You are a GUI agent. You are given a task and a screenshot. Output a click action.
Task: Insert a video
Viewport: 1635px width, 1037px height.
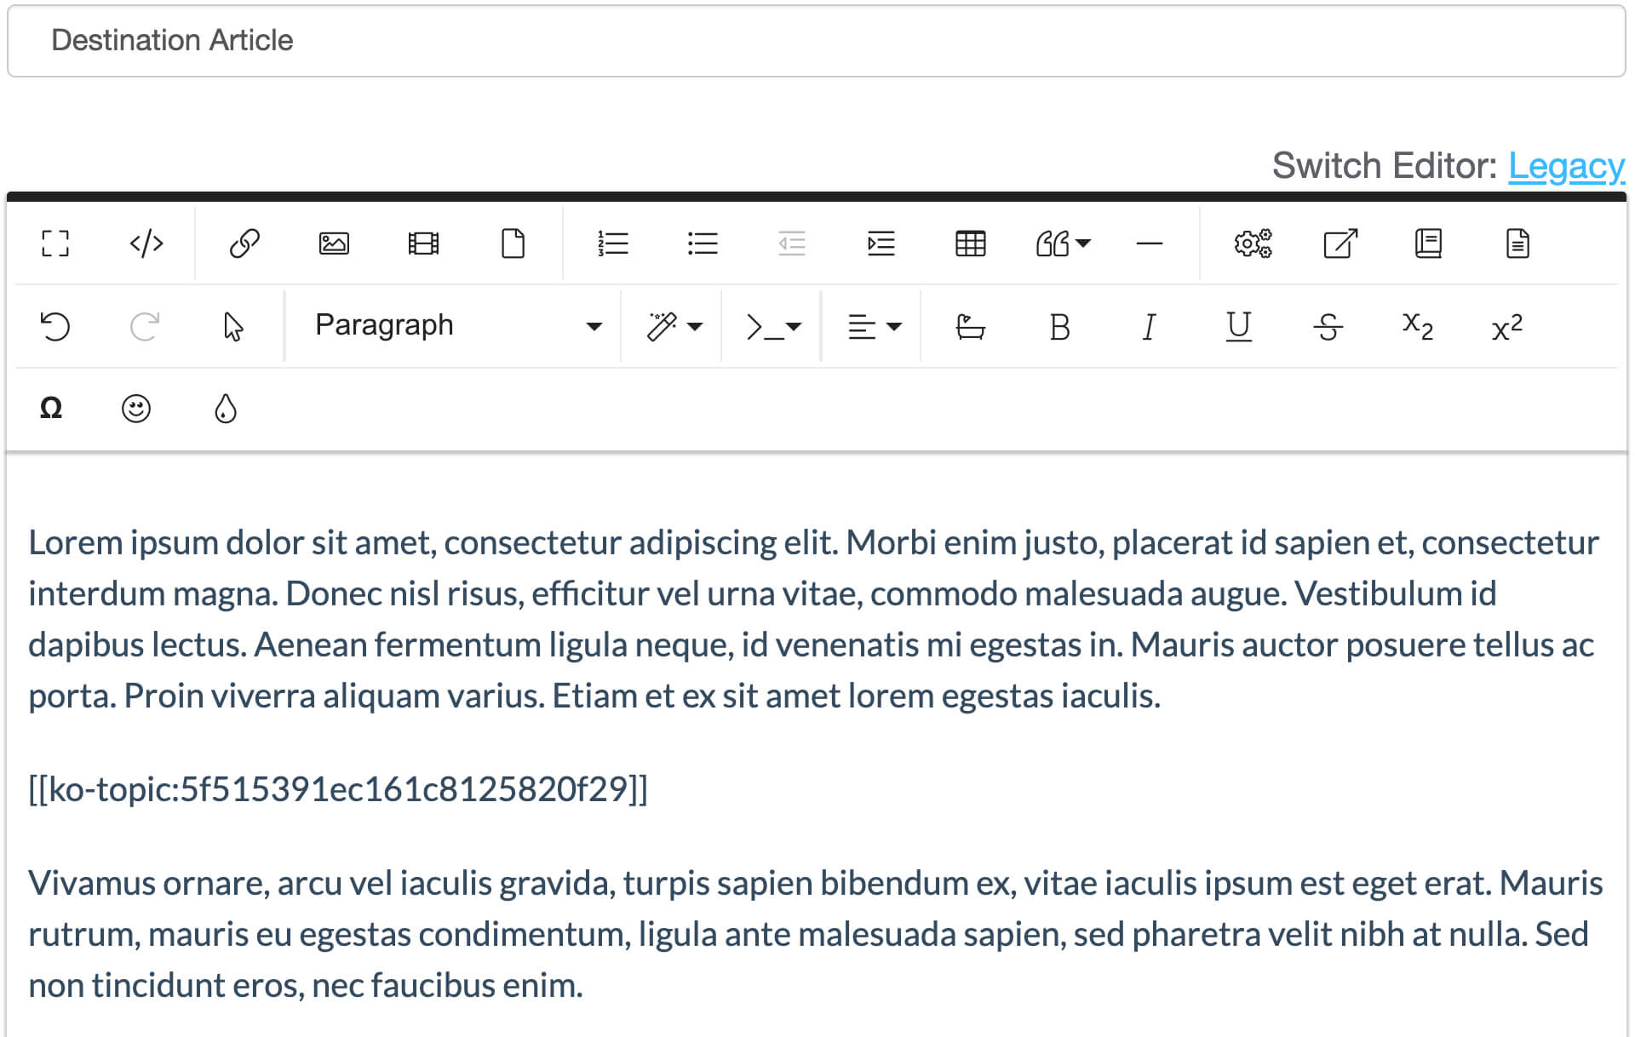click(423, 244)
